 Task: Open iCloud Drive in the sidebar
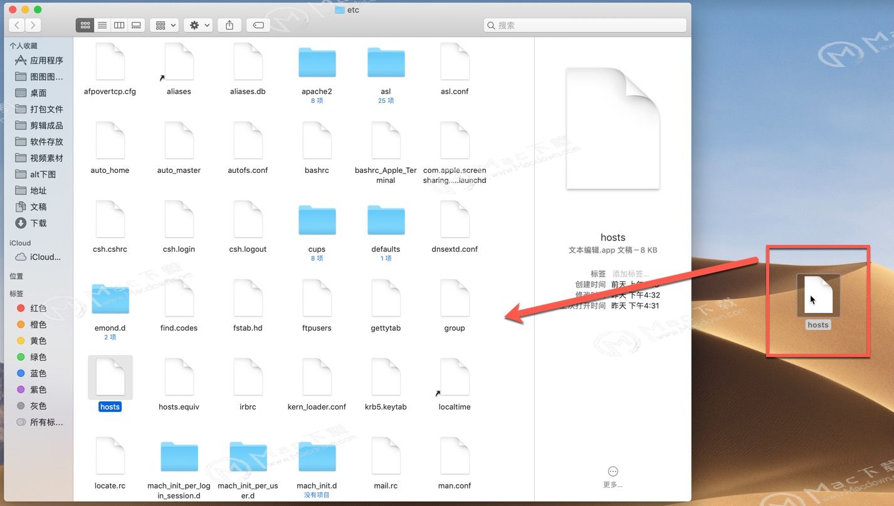pyautogui.click(x=39, y=257)
